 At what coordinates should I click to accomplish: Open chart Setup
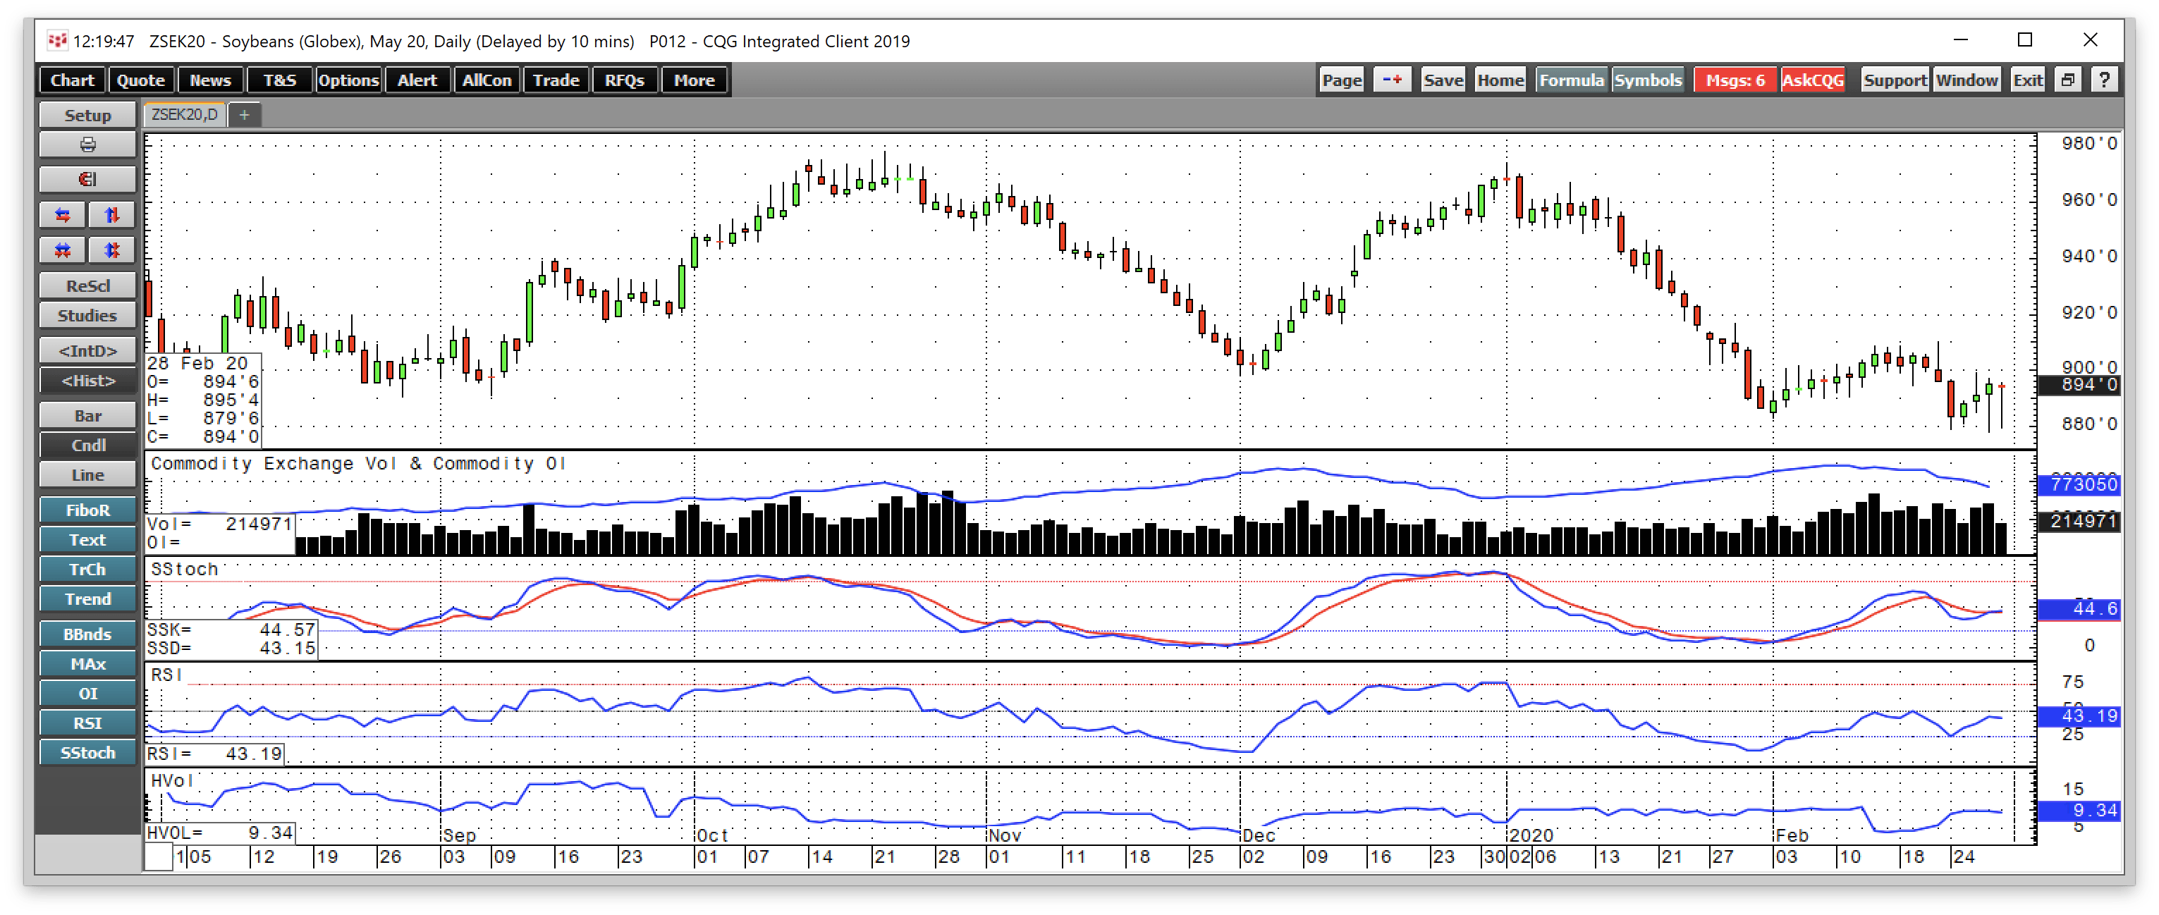pos(87,116)
